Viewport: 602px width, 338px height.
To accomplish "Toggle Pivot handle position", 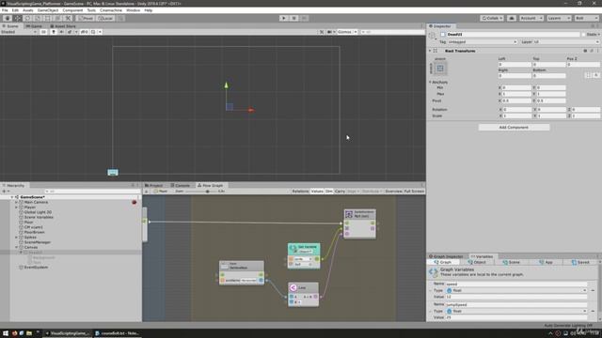I will (x=86, y=18).
